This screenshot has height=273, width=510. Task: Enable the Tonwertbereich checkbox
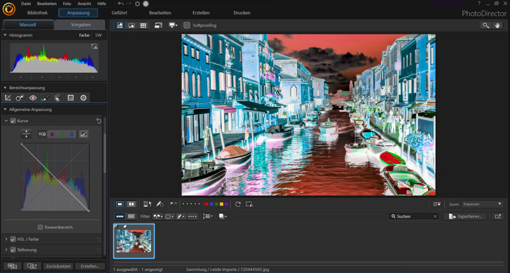40,227
